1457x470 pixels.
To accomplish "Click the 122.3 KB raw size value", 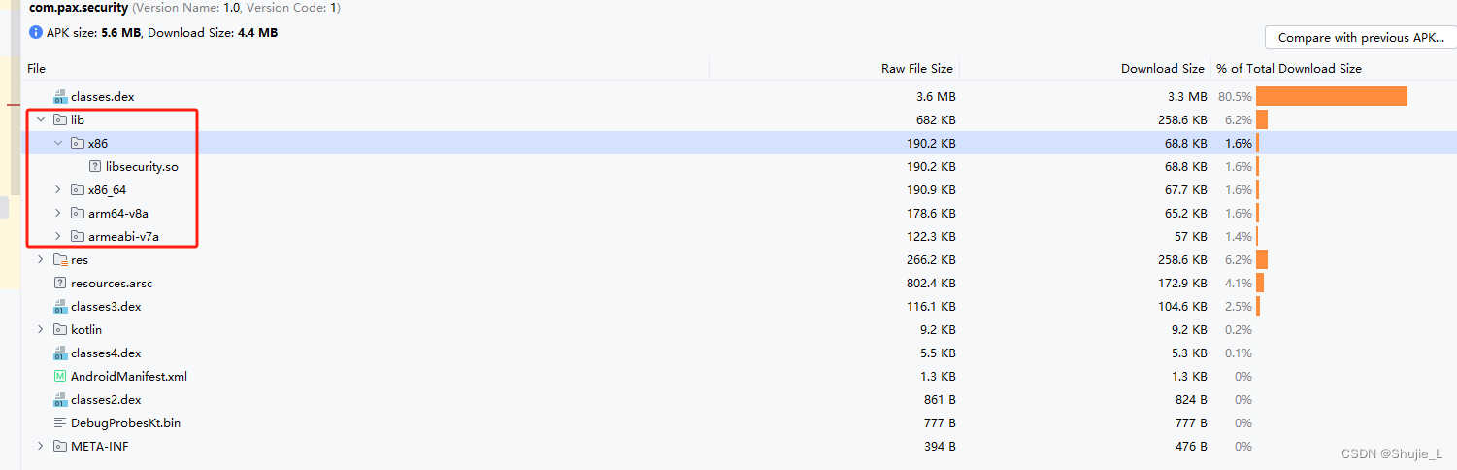I will tap(931, 237).
